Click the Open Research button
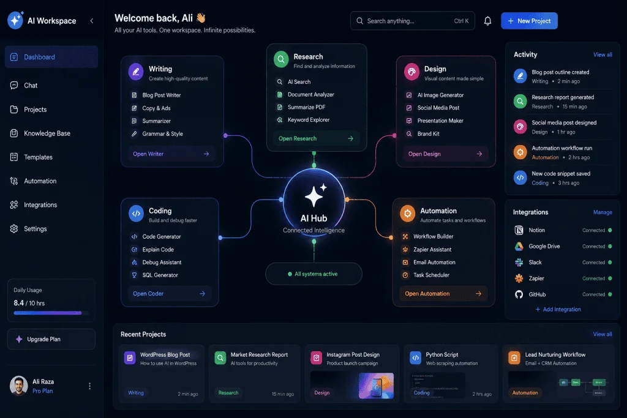This screenshot has height=418, width=627. (317, 138)
